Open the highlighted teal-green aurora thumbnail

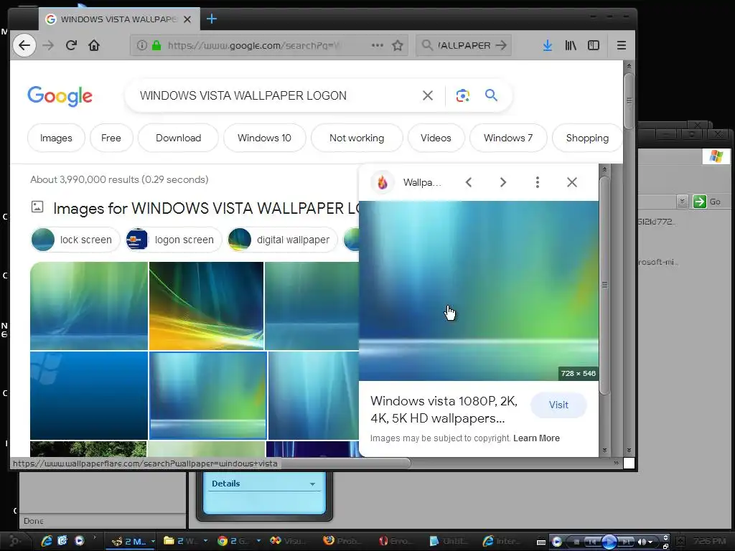208,395
